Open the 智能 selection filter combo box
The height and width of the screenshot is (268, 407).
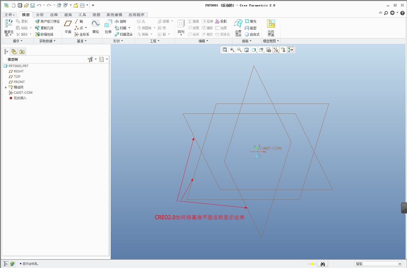[378, 264]
